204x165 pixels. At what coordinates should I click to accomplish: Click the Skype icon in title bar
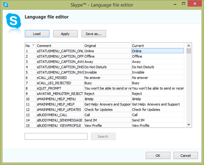pyautogui.click(x=6, y=5)
